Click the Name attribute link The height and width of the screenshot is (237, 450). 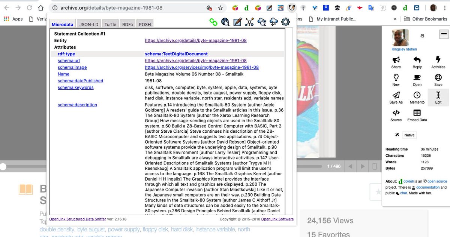[x=63, y=74]
